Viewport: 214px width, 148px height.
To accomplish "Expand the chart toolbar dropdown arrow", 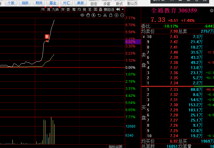I will tap(123, 9).
